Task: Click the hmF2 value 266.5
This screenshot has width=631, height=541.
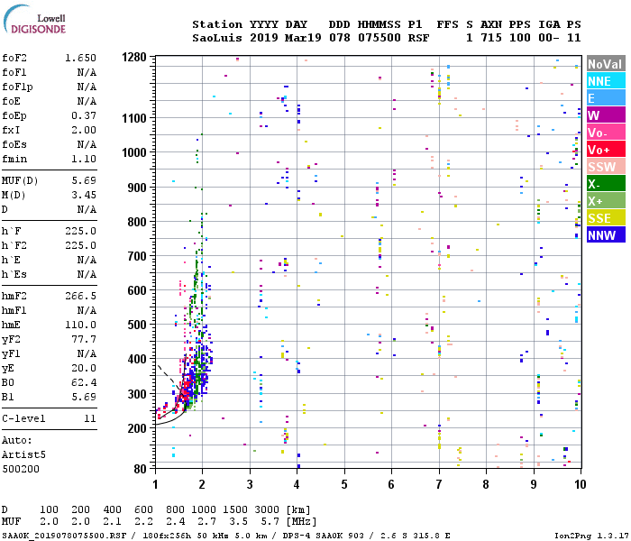Action: 80,296
